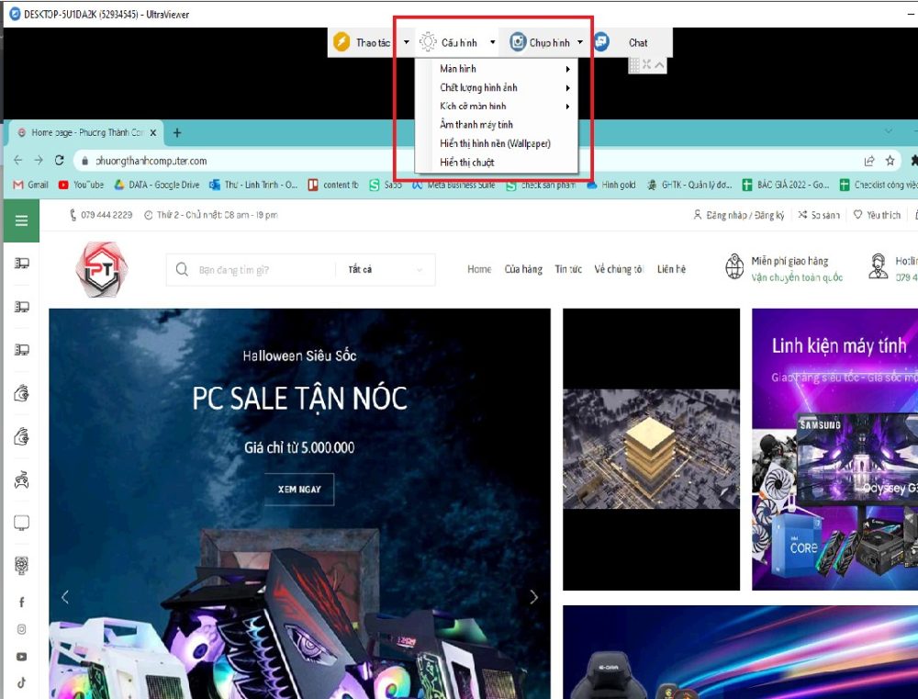Image resolution: width=918 pixels, height=699 pixels.
Task: Select Âm thanh máy tính menu item
Action: tap(497, 125)
